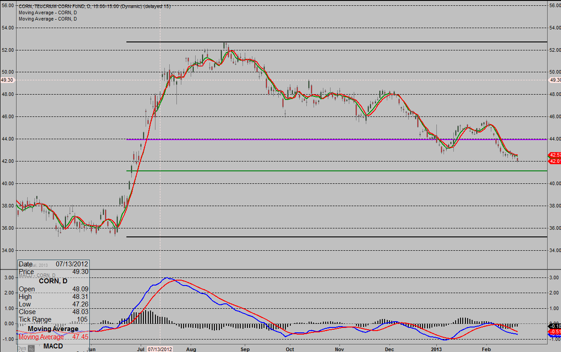Click the MACD heading in data window
Viewport: 561px width, 352px height.
[x=53, y=346]
